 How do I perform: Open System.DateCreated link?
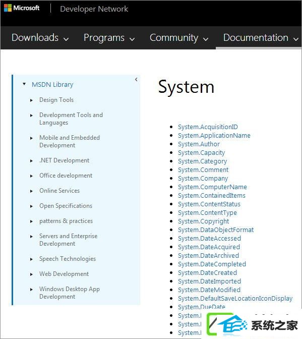coord(207,272)
